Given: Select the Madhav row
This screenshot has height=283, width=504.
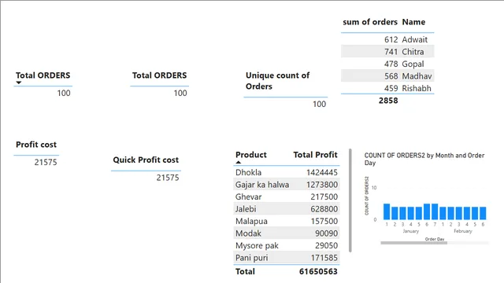Looking at the screenshot, I should point(387,76).
